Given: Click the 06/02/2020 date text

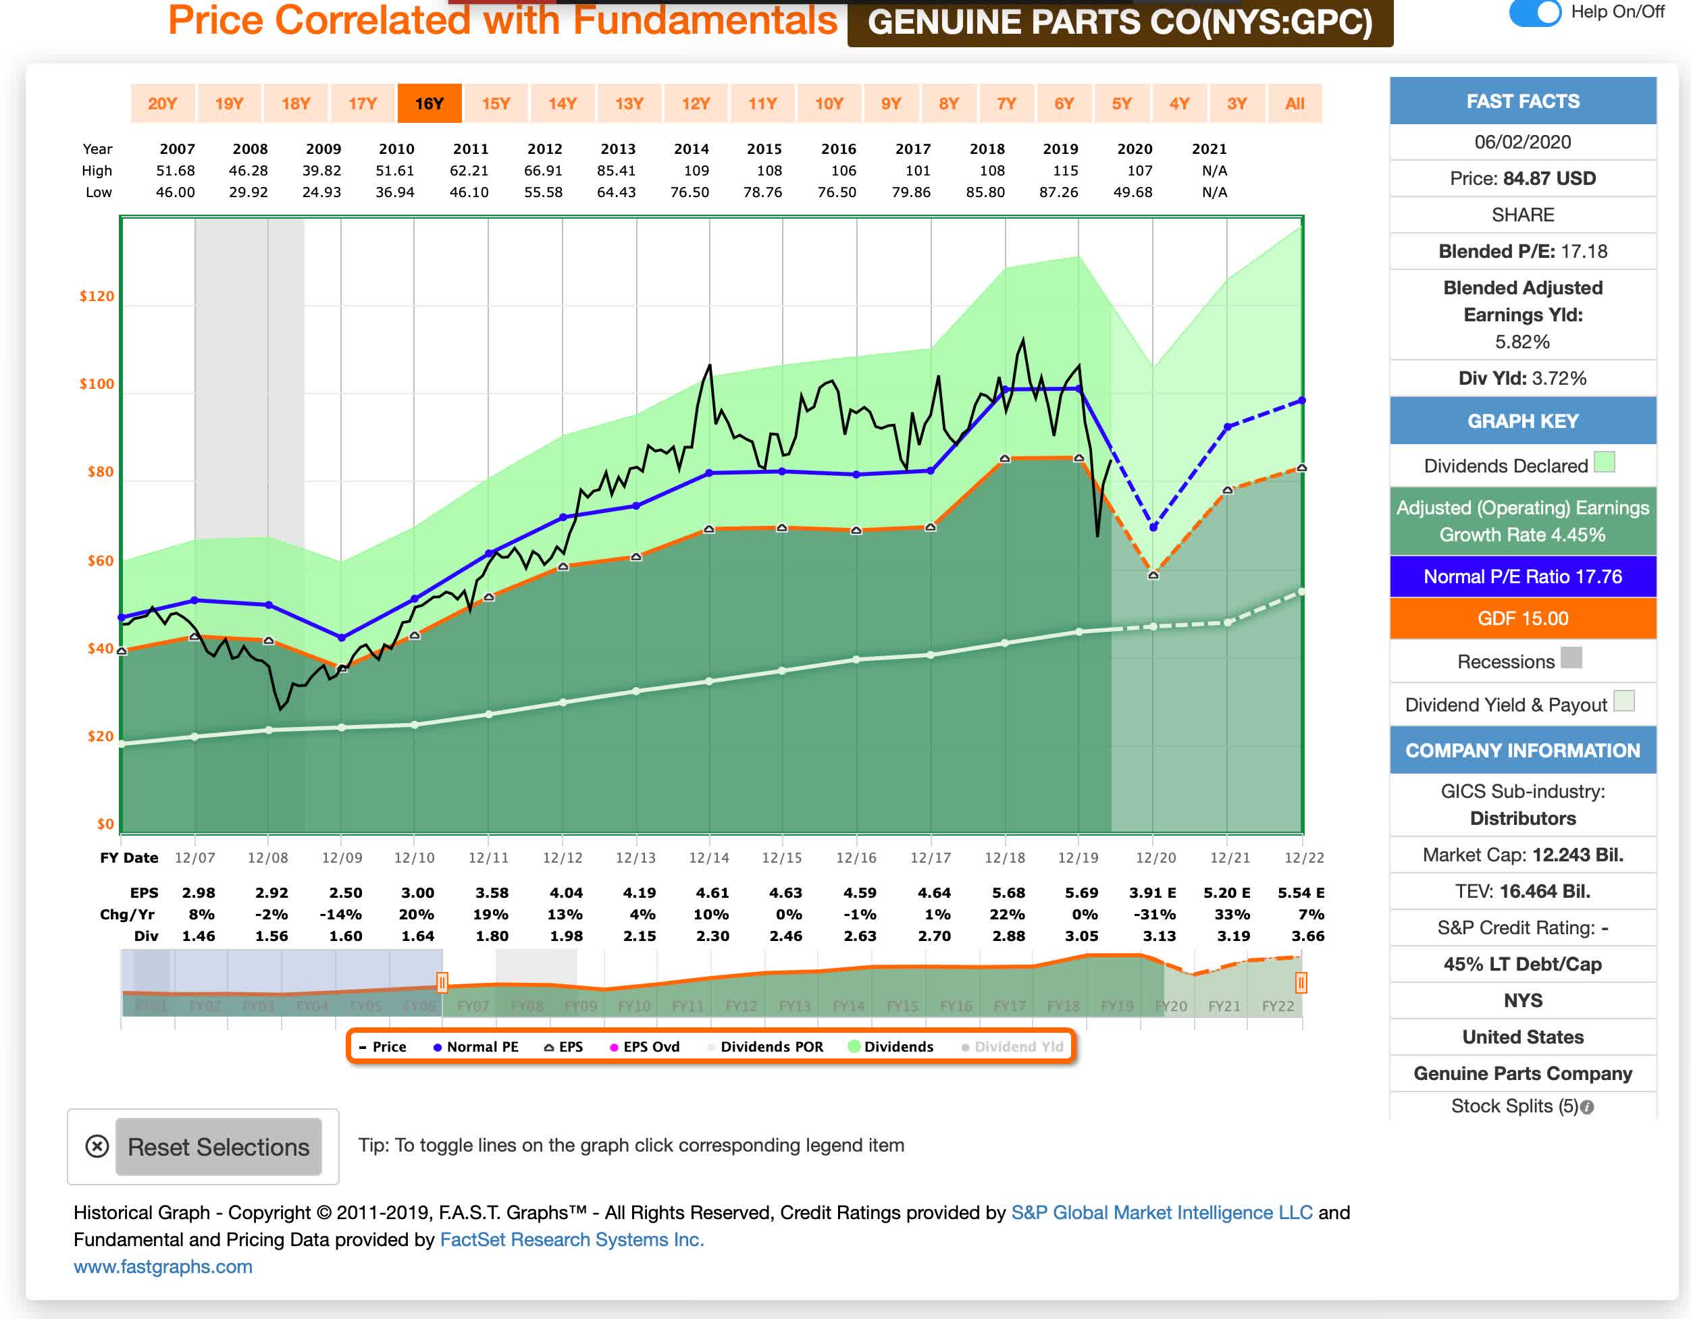Looking at the screenshot, I should 1522,142.
